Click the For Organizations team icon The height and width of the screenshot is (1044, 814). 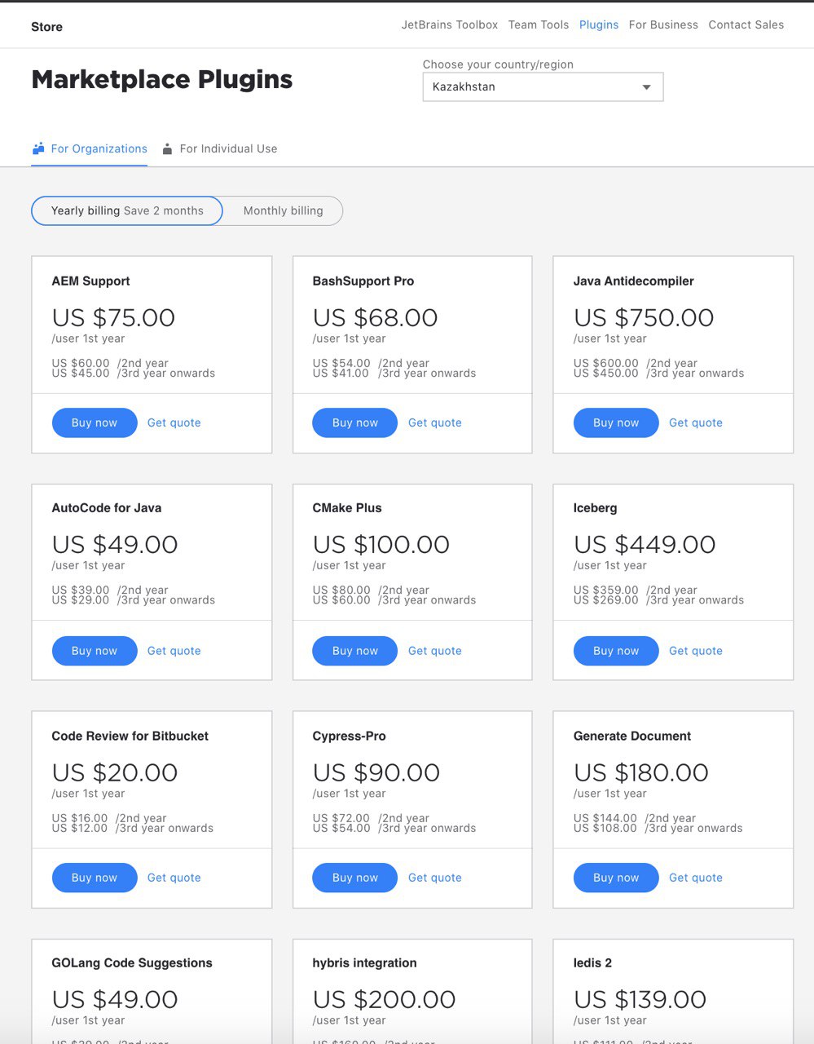[x=38, y=148]
